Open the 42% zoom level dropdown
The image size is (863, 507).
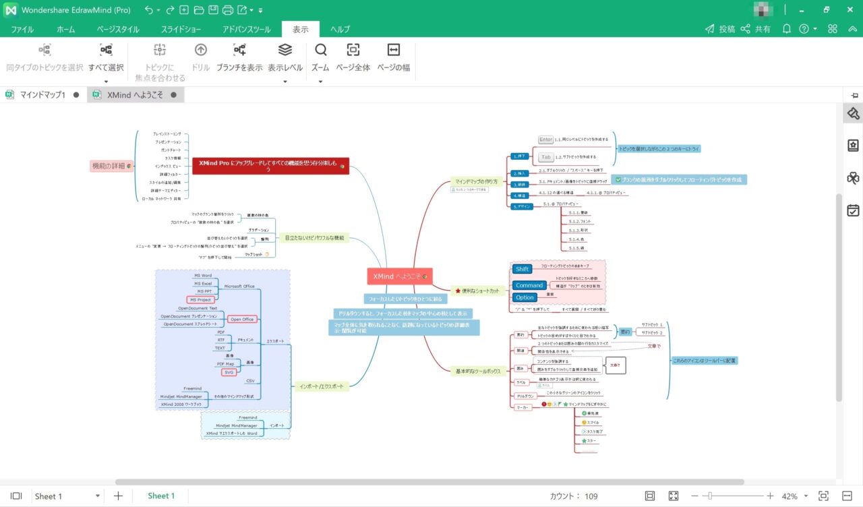click(807, 496)
